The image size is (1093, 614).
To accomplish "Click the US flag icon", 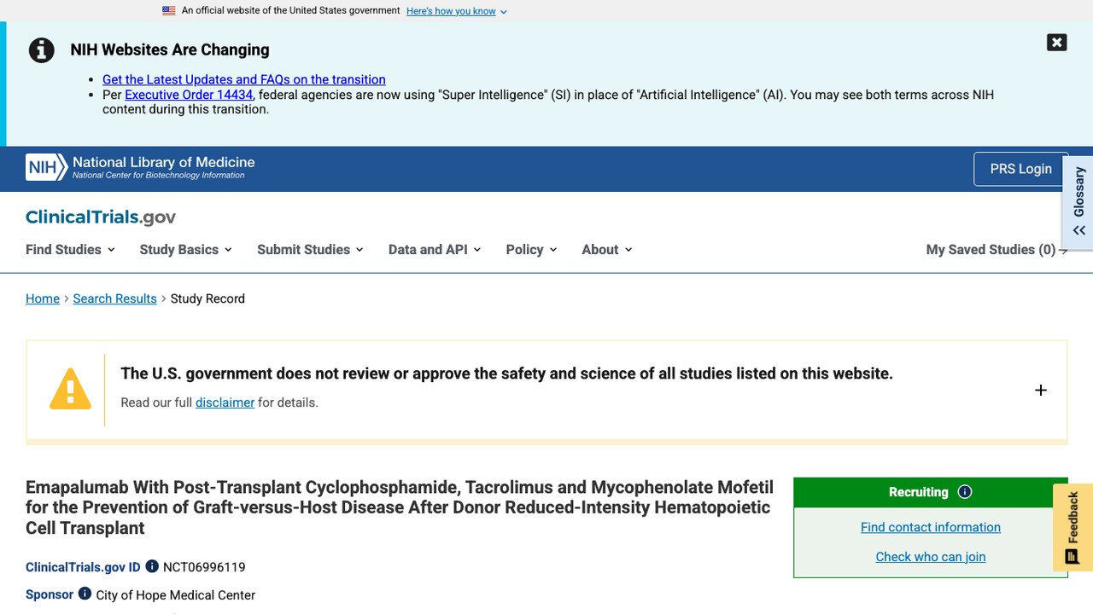I will [169, 11].
